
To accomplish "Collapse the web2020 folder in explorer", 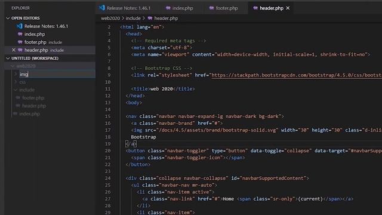I will click(x=12, y=66).
